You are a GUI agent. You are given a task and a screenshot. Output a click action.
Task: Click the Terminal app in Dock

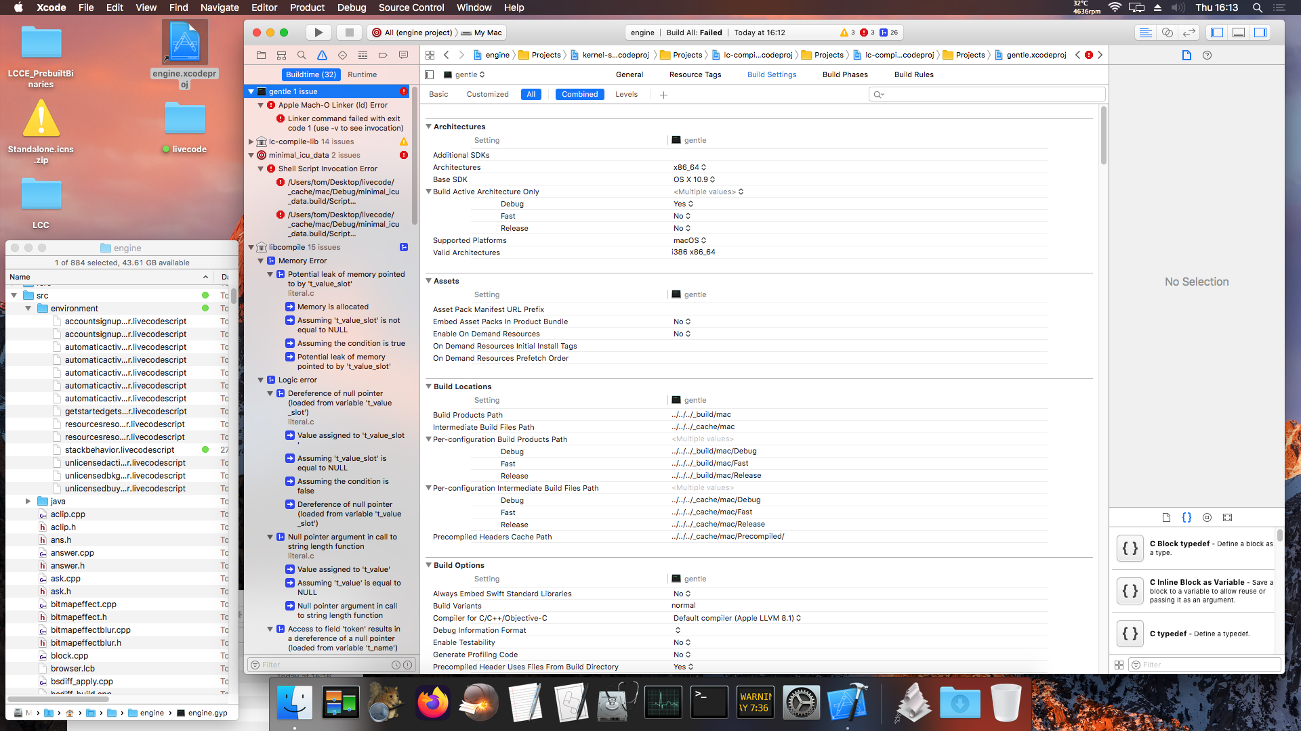tap(709, 704)
